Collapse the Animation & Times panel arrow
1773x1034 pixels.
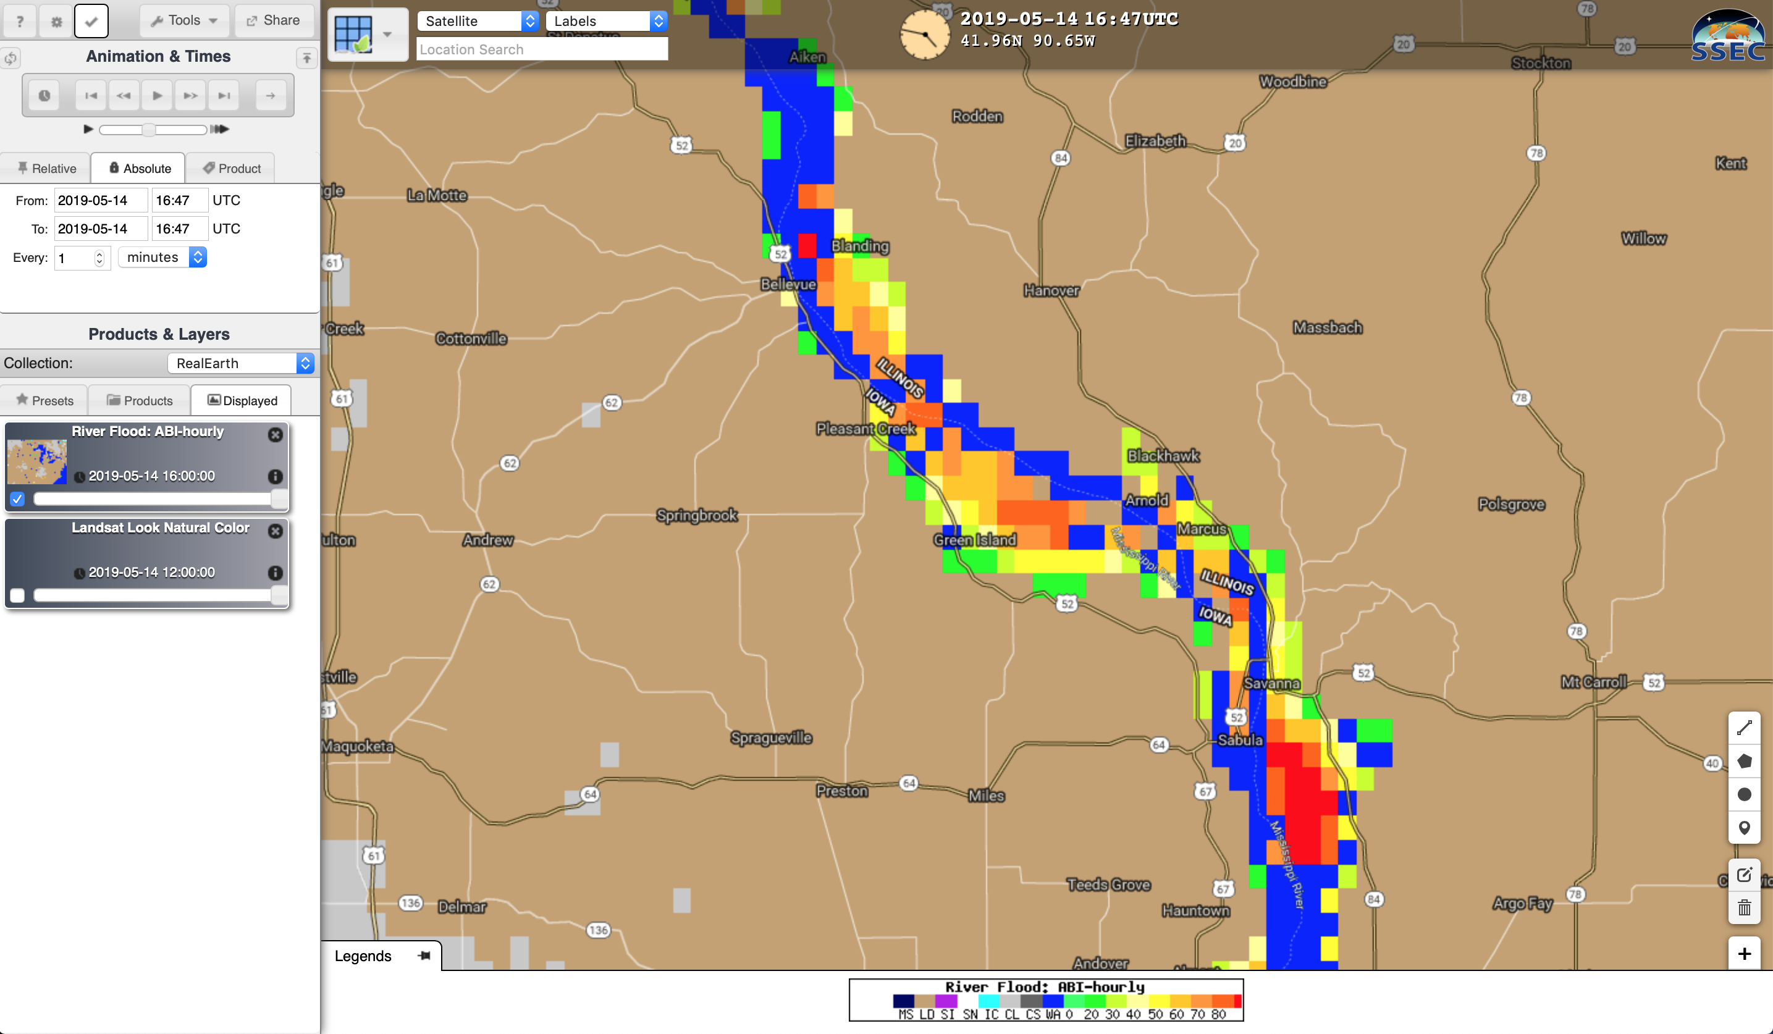pos(307,57)
